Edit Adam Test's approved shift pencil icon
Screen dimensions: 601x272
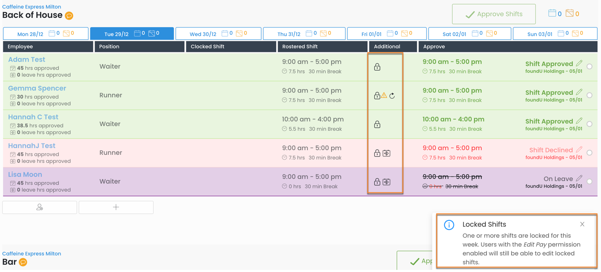579,63
